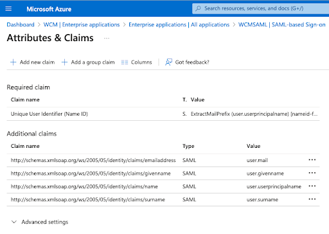The width and height of the screenshot is (329, 234).
Task: Click the search magnifier icon
Action: 198,8
